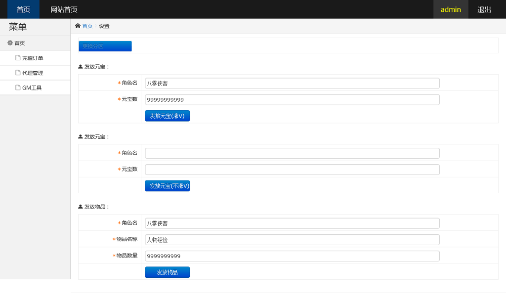Open 网站首页 from the top navigation
Screen dimensions: 506x302
pyautogui.click(x=64, y=9)
